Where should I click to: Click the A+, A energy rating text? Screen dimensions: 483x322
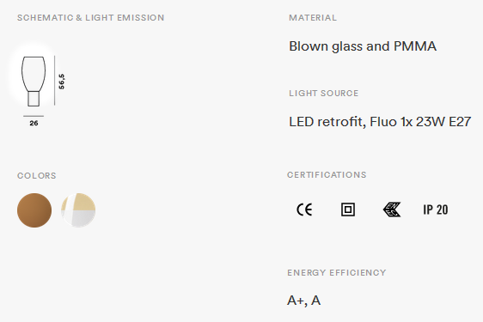pyautogui.click(x=303, y=301)
